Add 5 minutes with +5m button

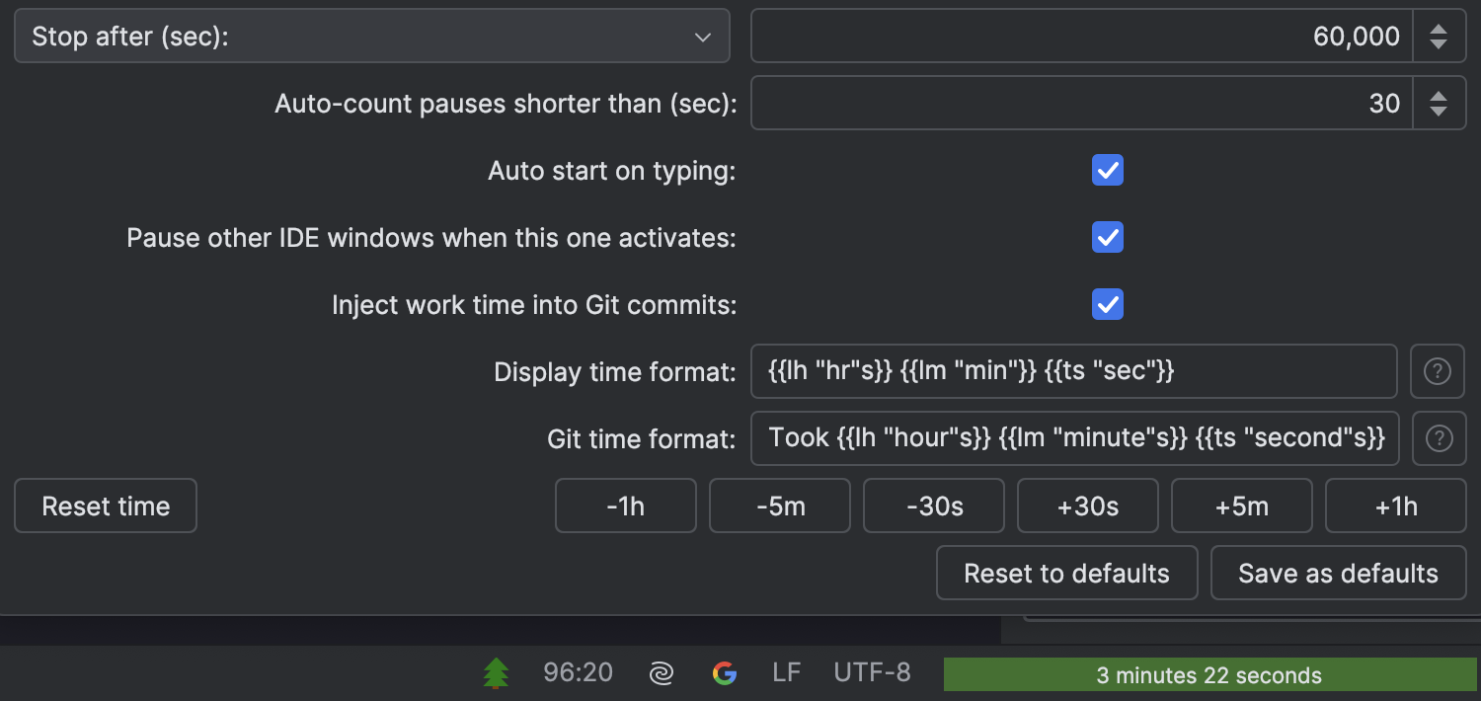1241,506
